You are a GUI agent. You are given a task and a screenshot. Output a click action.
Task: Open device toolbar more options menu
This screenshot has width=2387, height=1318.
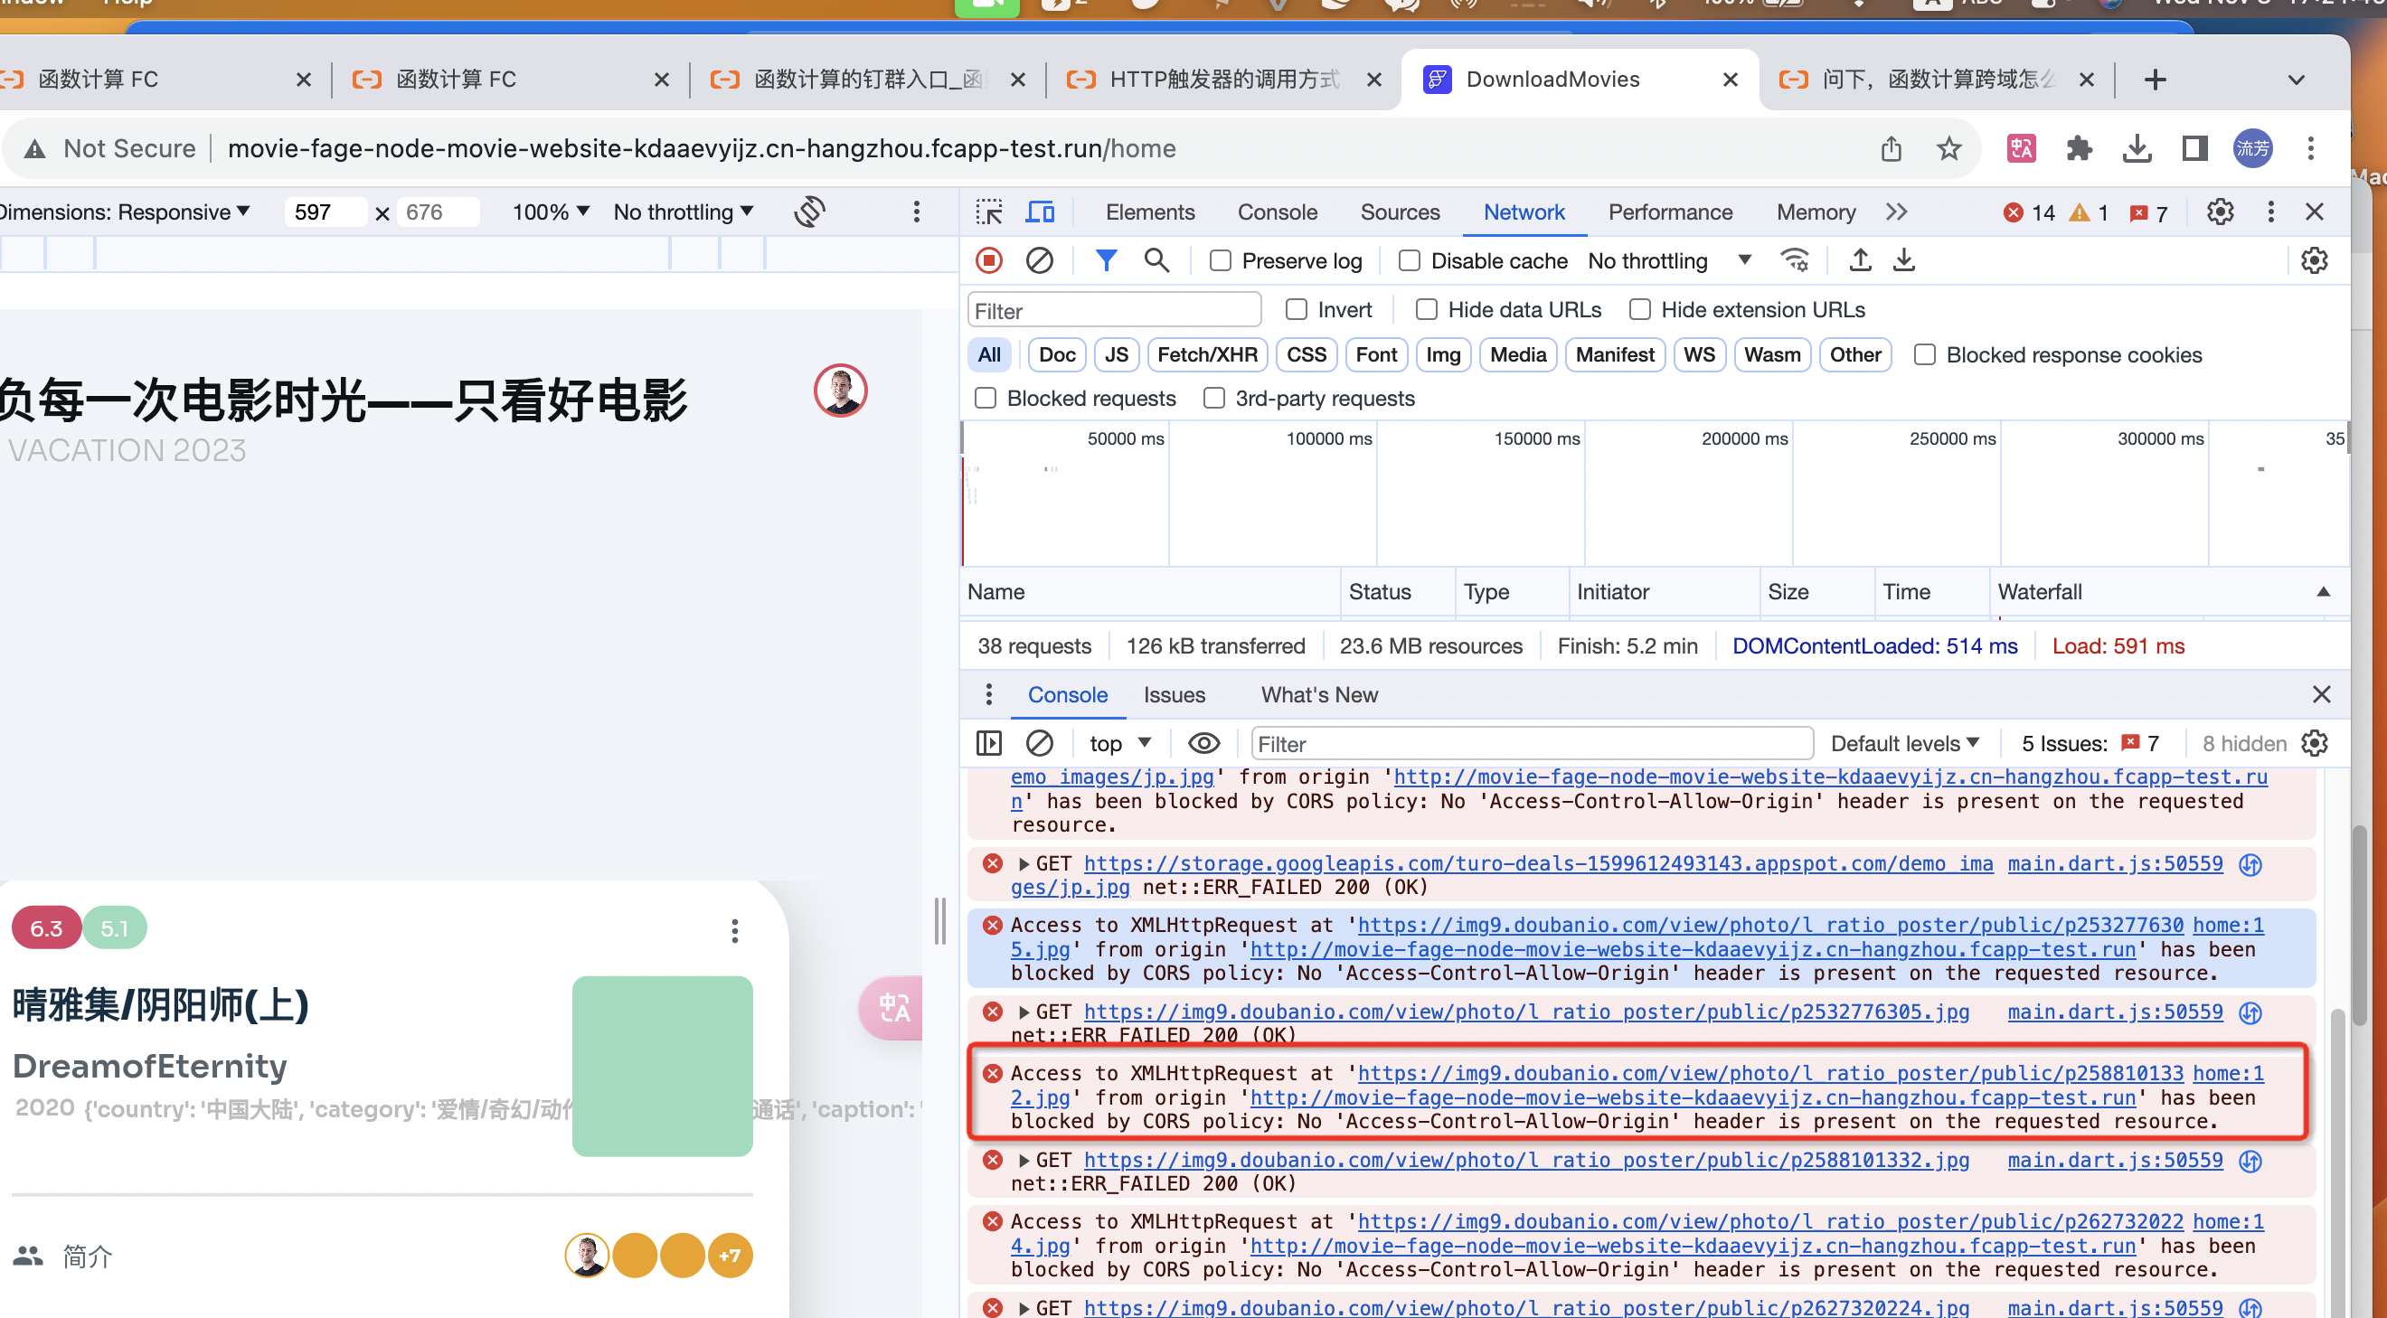[917, 212]
